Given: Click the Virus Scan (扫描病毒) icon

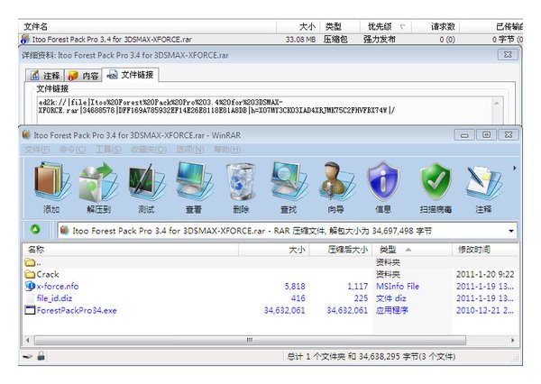Looking at the screenshot, I should point(436,187).
